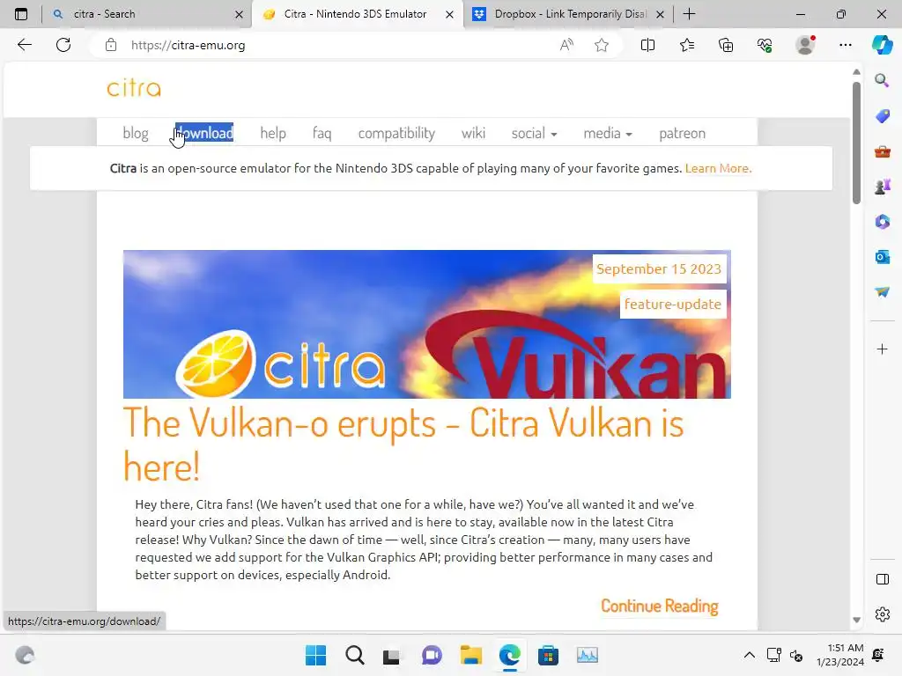Open Copilot sidebar icon
902x676 pixels.
[882, 45]
